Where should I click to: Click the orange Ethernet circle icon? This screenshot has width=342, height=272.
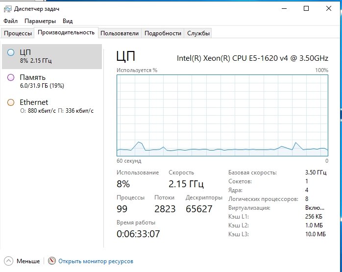[x=11, y=102]
